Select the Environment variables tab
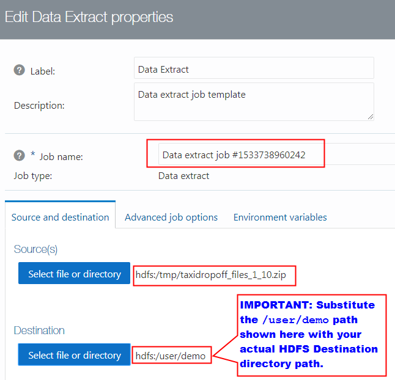Viewport: 395px width, 380px height. (x=280, y=217)
